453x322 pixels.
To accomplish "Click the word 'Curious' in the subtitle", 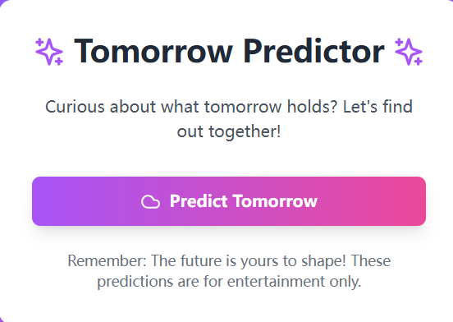I will (75, 107).
